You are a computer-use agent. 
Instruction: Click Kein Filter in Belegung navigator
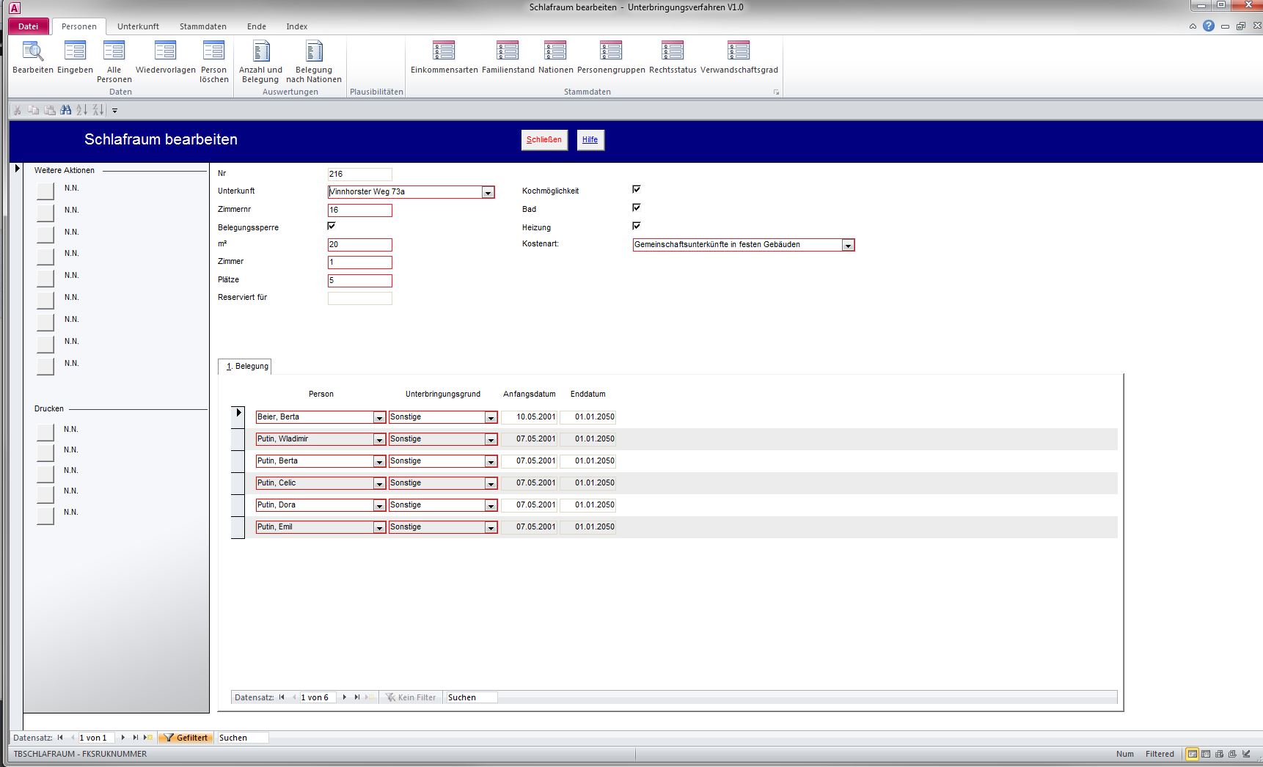pos(411,697)
